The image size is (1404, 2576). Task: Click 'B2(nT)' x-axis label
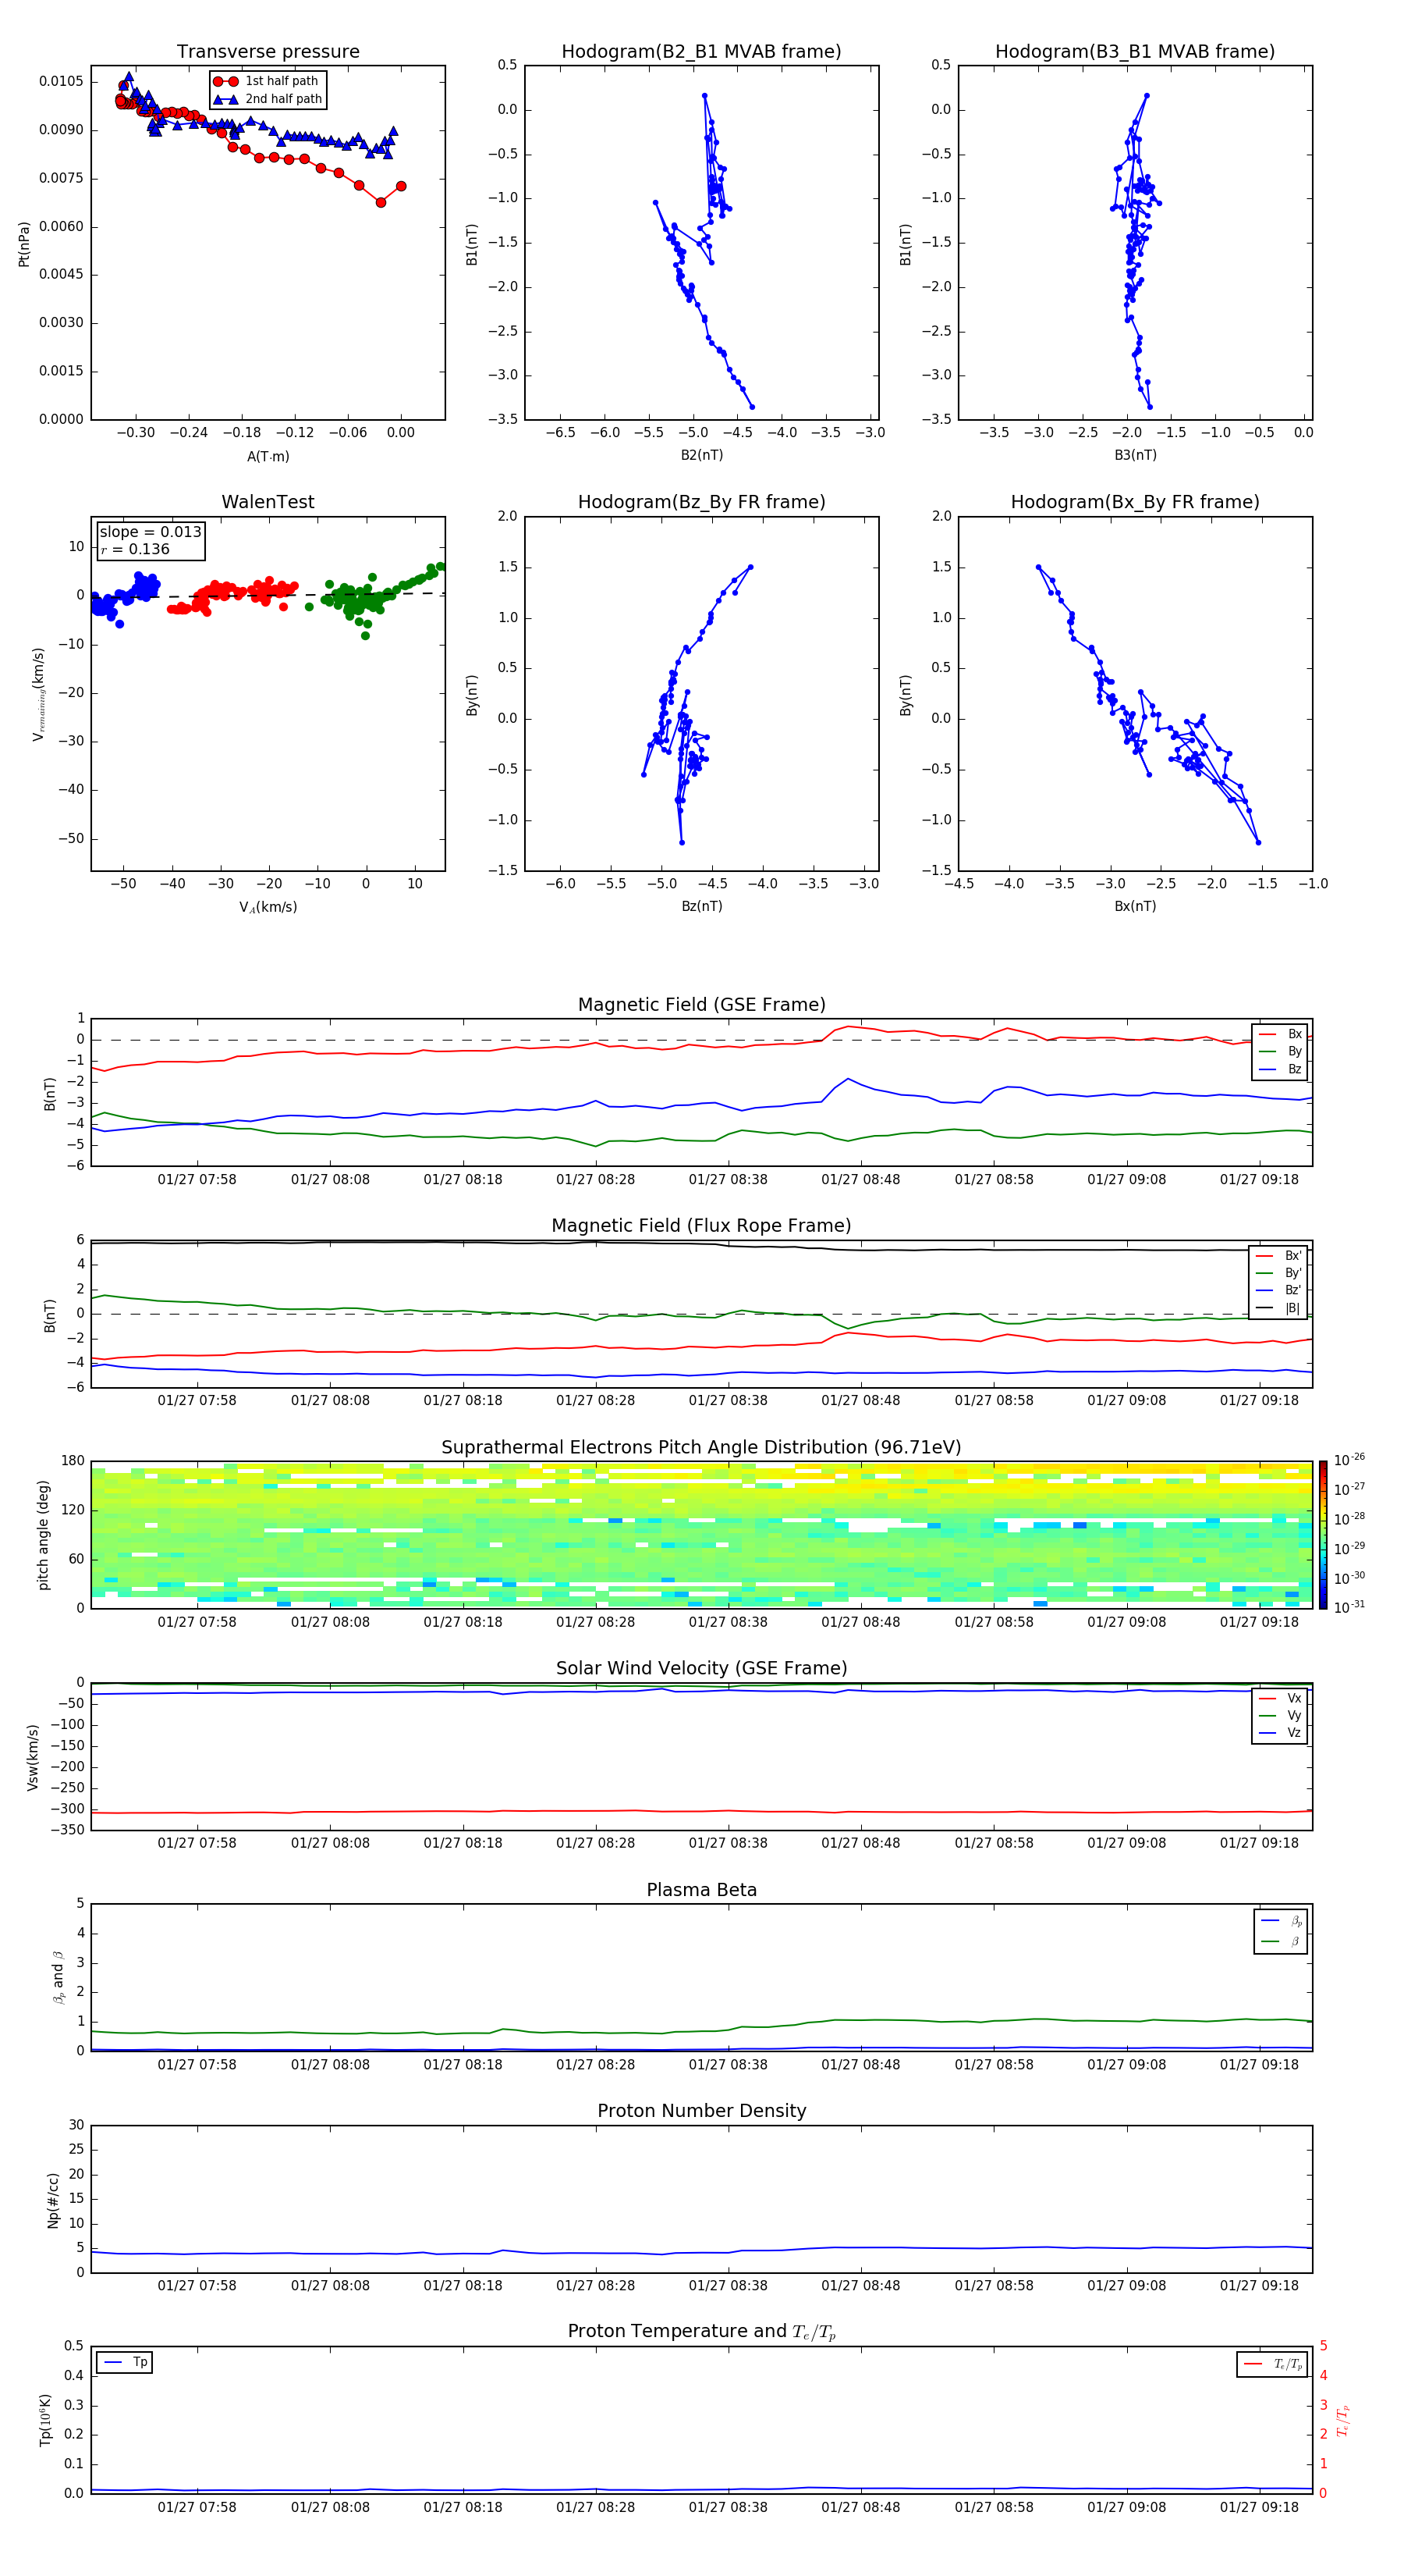(701, 455)
